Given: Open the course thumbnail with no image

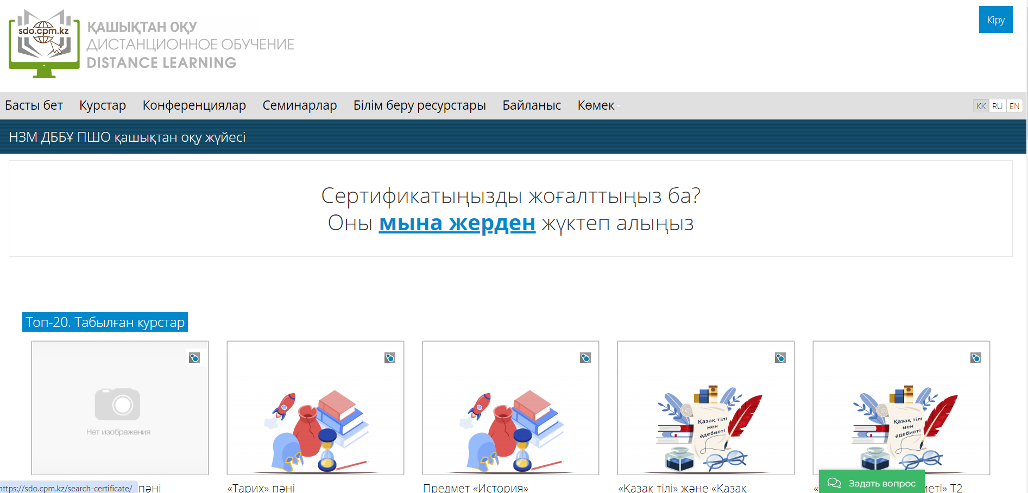Looking at the screenshot, I should pyautogui.click(x=120, y=408).
